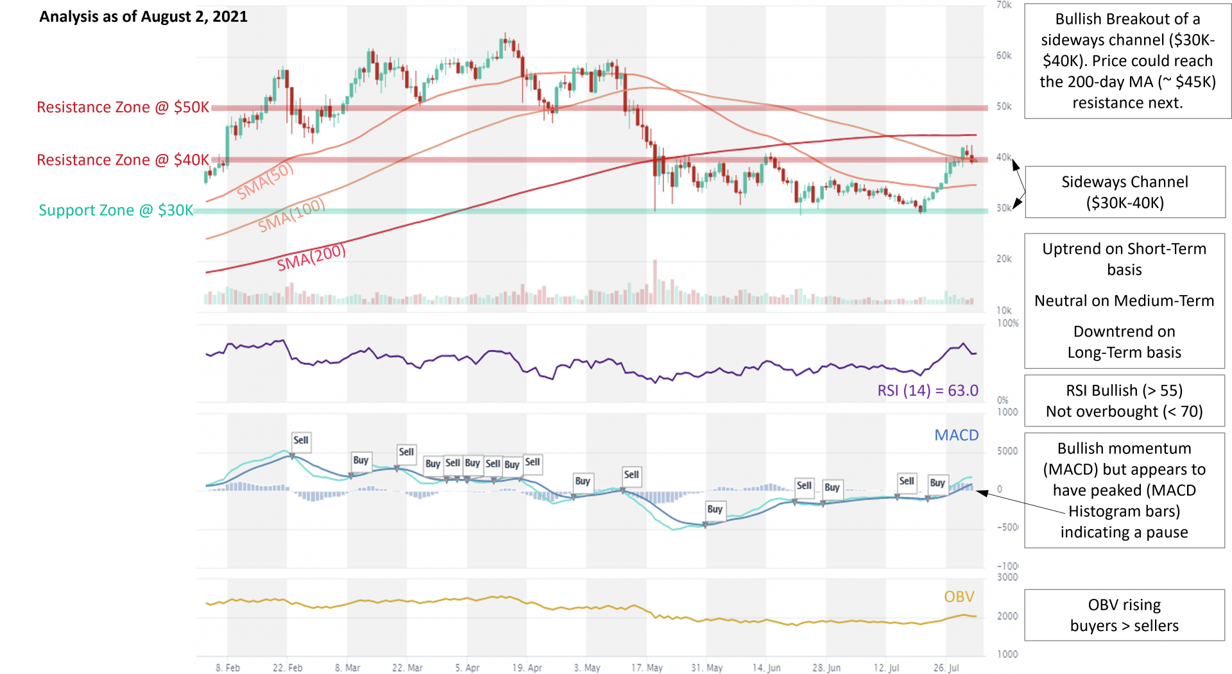Click the '22. Feb' date on the x-axis
The image size is (1232, 674).
287,668
